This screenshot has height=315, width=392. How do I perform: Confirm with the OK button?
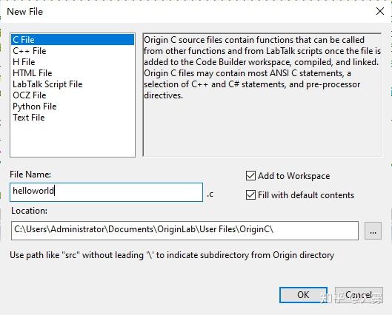tap(303, 295)
